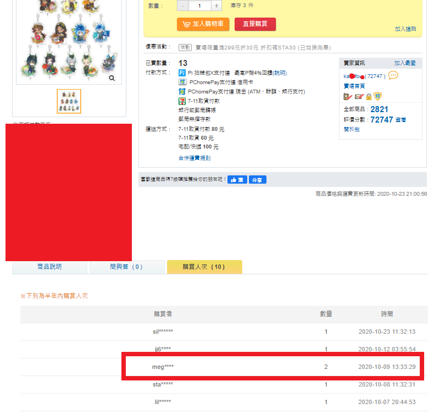Click the Facebook like thumbs-up button
The image size is (428, 414).
[237, 180]
